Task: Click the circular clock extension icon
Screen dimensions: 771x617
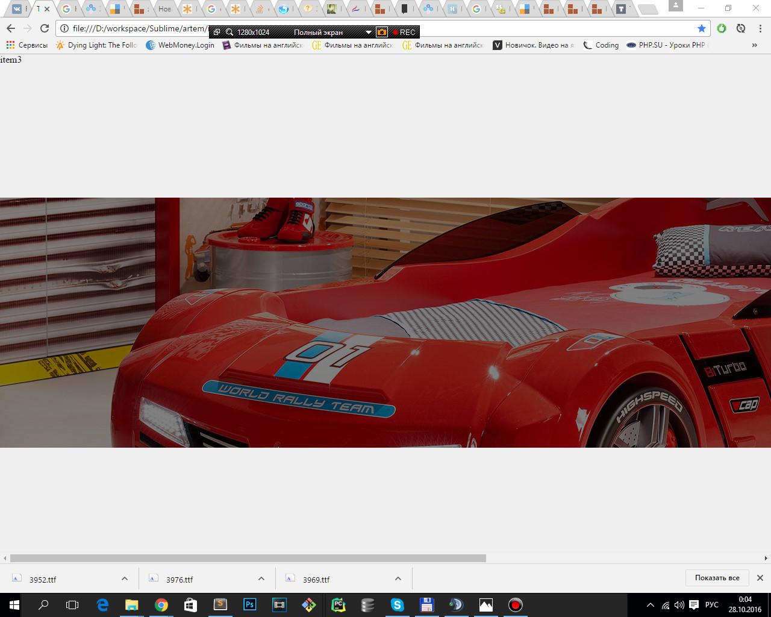Action: pos(741,28)
